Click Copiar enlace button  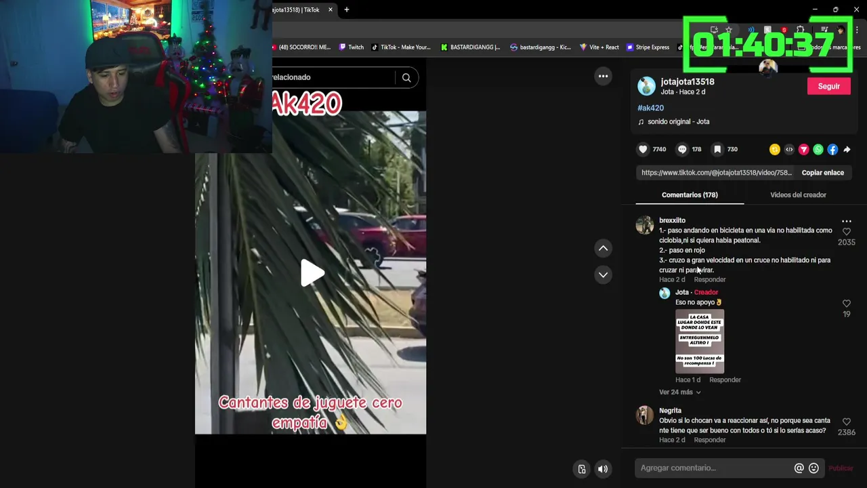(x=823, y=173)
